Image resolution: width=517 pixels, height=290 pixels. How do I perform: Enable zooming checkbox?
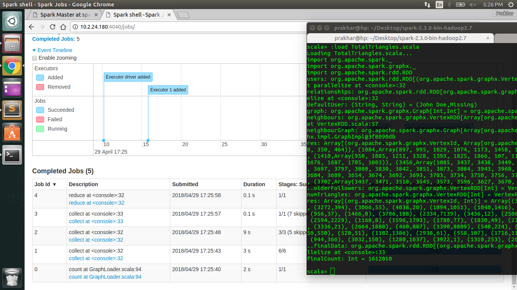coord(34,58)
